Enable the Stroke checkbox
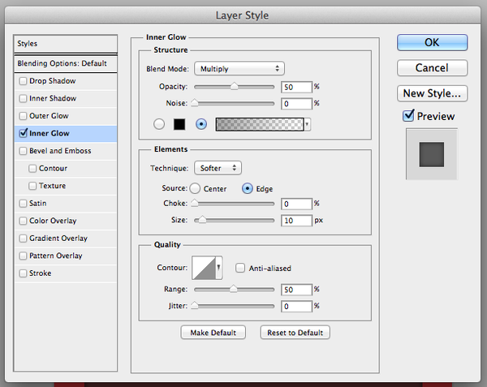Image resolution: width=487 pixels, height=387 pixels. [x=23, y=273]
